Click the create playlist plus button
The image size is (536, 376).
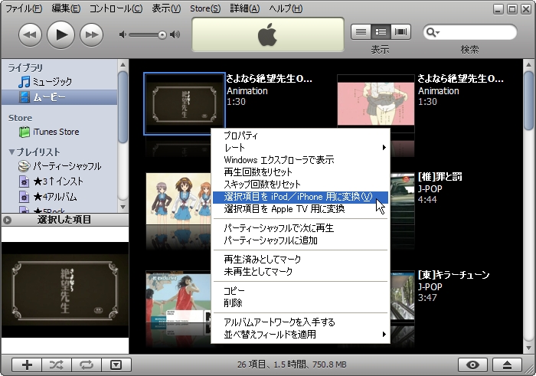27,365
